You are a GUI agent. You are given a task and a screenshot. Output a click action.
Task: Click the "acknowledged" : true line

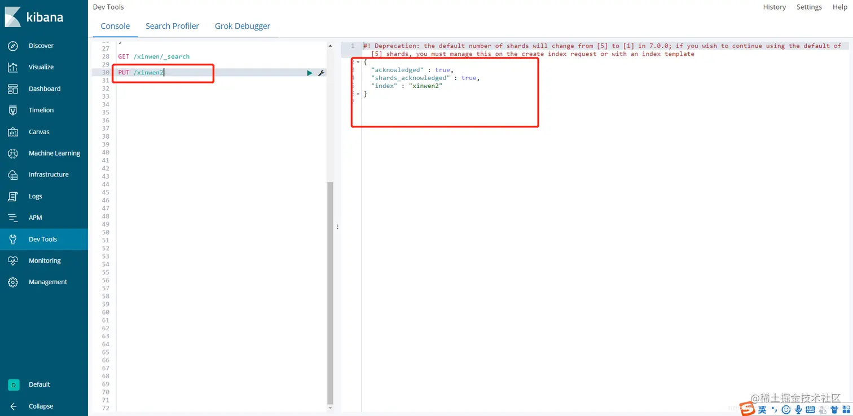click(x=412, y=70)
